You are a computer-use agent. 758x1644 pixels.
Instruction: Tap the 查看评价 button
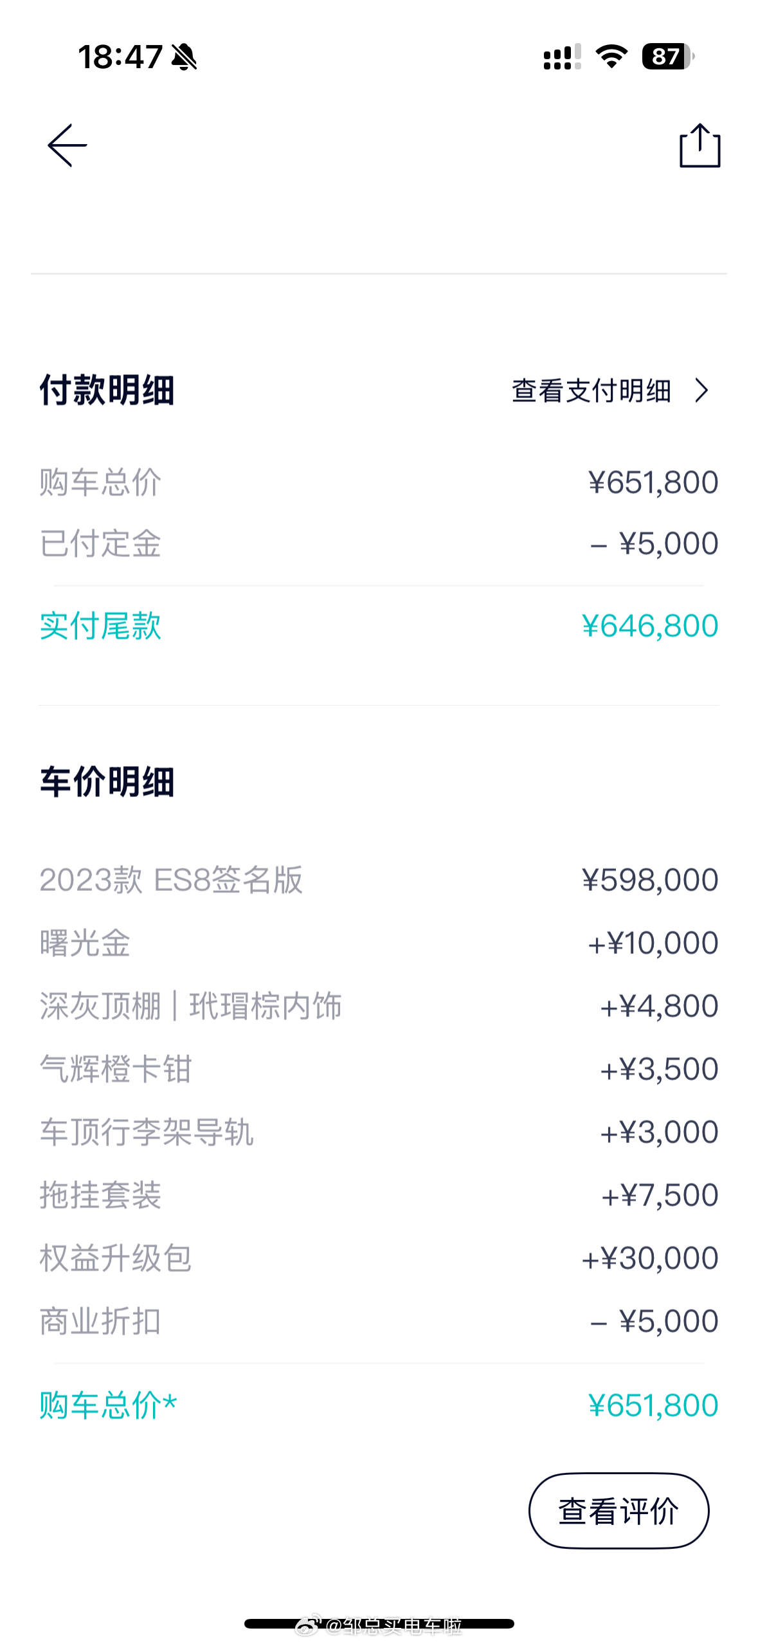[x=618, y=1511]
